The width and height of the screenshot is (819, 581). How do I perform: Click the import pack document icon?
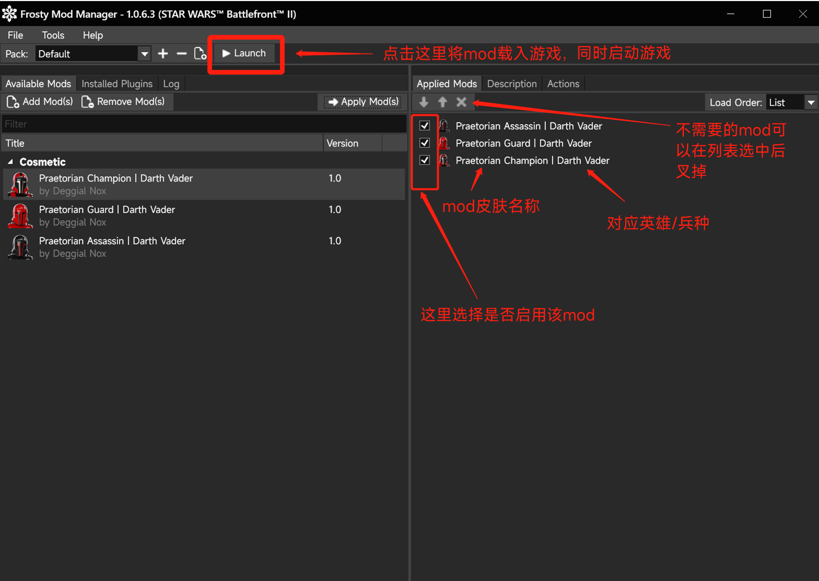pos(200,54)
